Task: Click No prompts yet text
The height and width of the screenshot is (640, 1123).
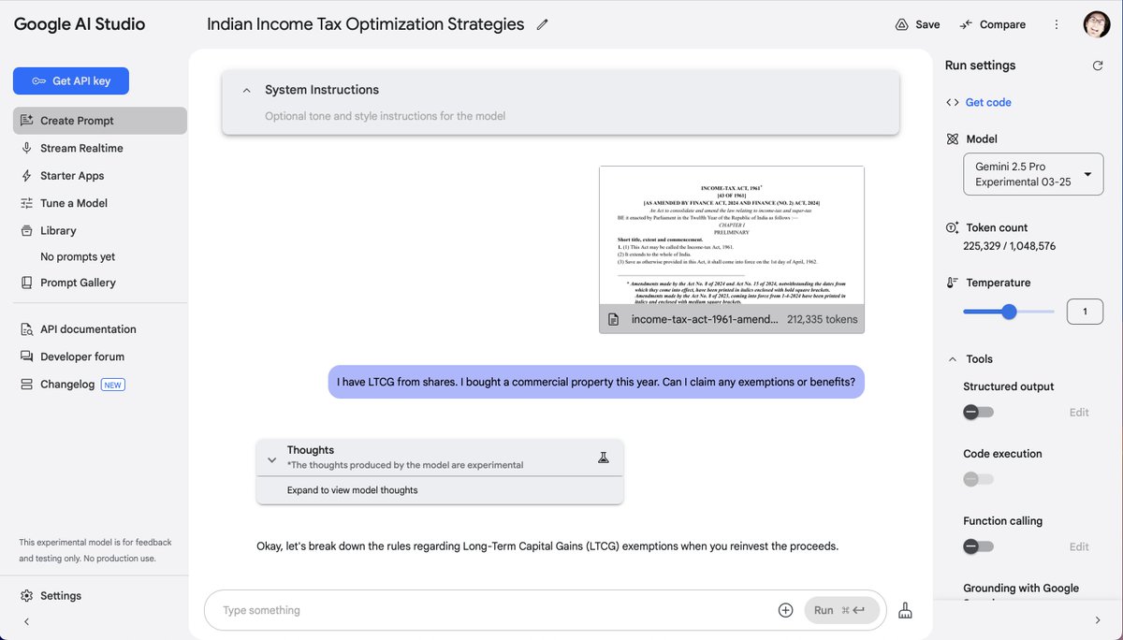Action: coord(78,256)
